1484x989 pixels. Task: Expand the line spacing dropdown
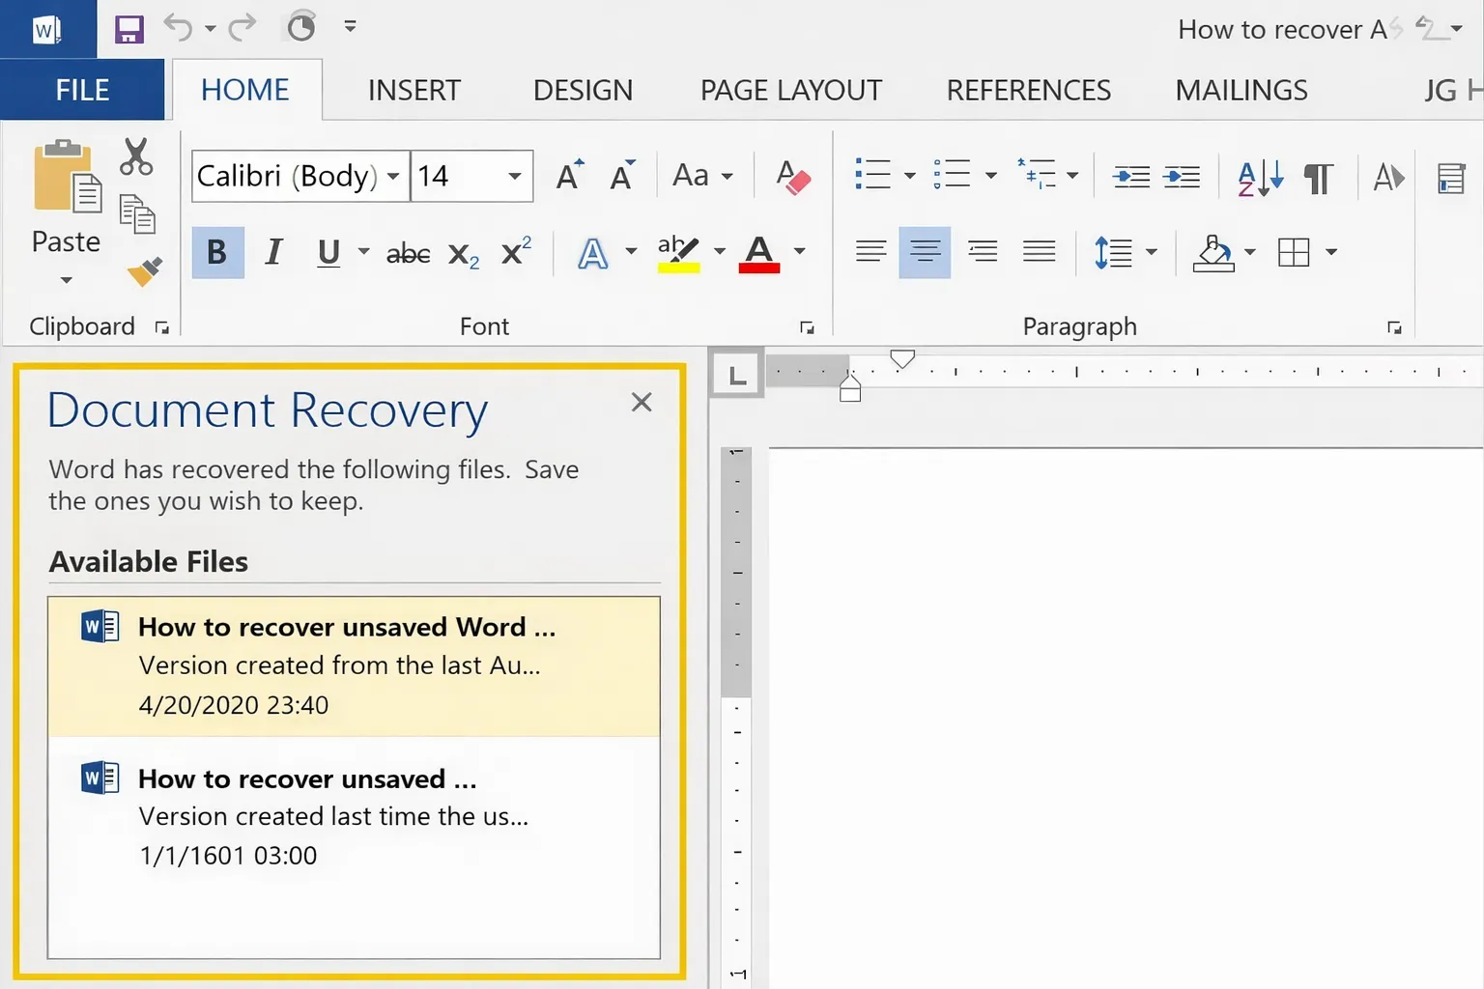pyautogui.click(x=1152, y=252)
